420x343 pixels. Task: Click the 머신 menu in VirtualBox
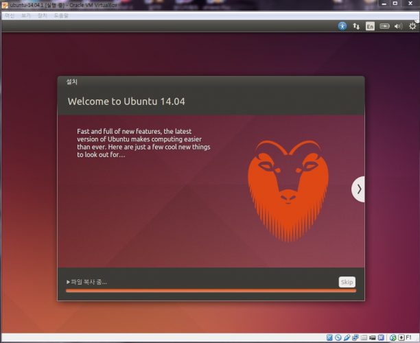point(9,14)
